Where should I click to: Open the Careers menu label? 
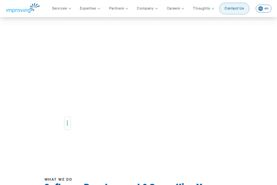[173, 8]
